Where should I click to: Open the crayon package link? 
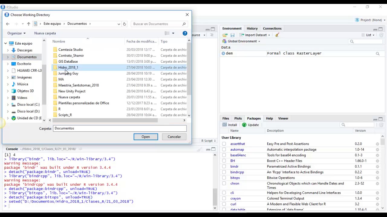point(236,199)
